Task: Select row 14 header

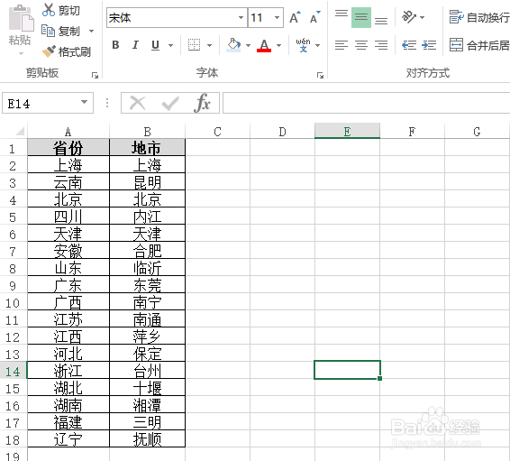Action: (13, 371)
